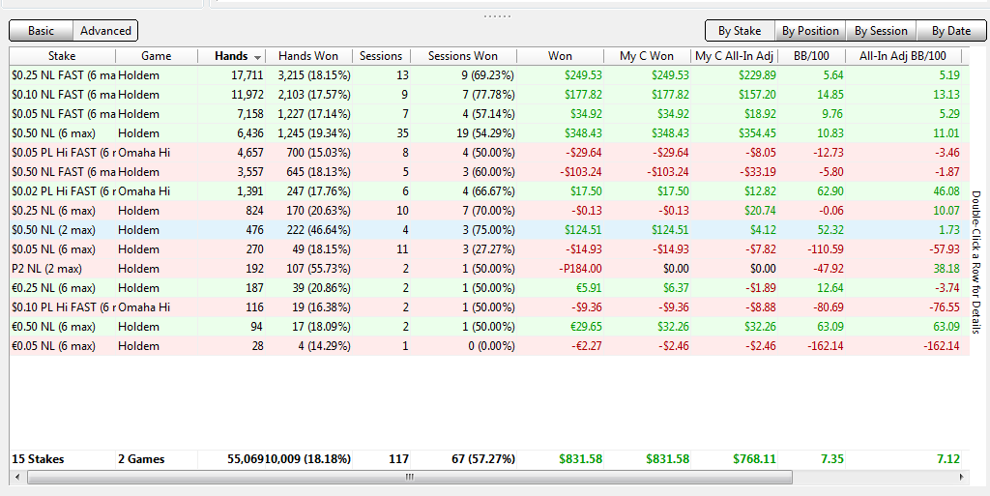Click the Double-Click a Row for Details label
The width and height of the screenshot is (990, 496).
(976, 262)
